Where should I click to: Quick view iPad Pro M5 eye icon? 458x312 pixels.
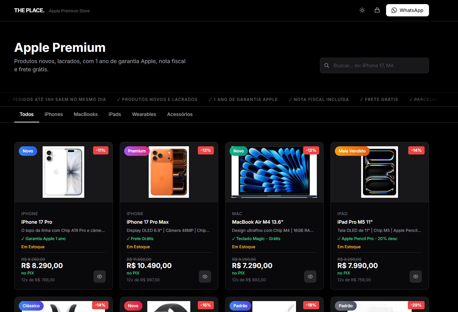416,277
